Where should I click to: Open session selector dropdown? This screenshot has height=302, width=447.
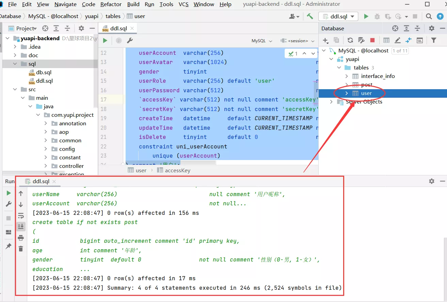click(x=298, y=41)
